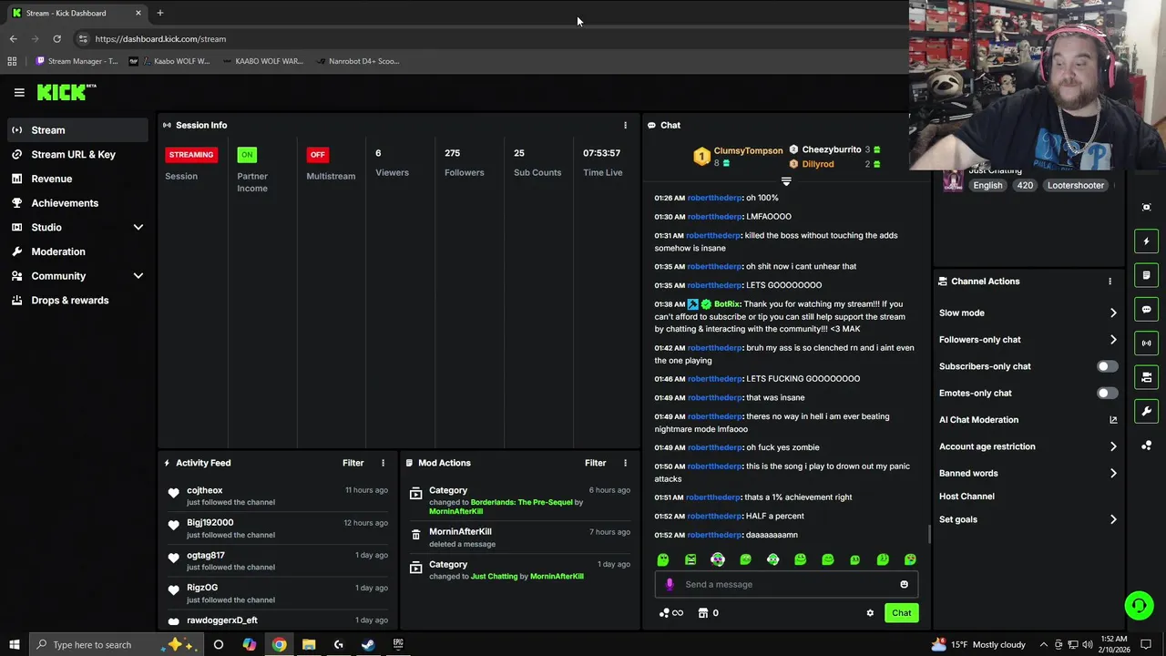Open ClumsyTompson on chat leaderboard
Image resolution: width=1166 pixels, height=656 pixels.
tap(748, 150)
